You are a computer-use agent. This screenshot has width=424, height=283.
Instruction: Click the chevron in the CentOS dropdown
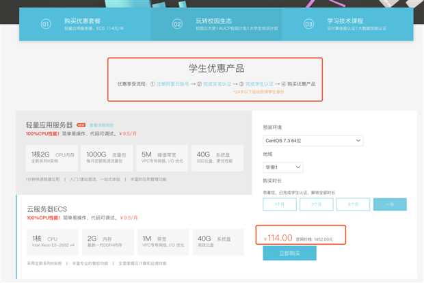click(358, 141)
